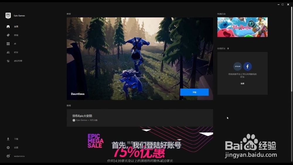Open the Dauntless featured banner image
Image resolution: width=293 pixels, height=165 pixels.
point(140,59)
